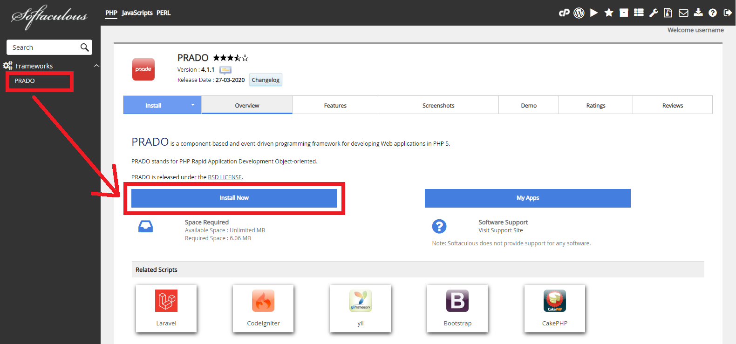Open backups via the zip file icon
This screenshot has width=736, height=344.
(x=668, y=13)
